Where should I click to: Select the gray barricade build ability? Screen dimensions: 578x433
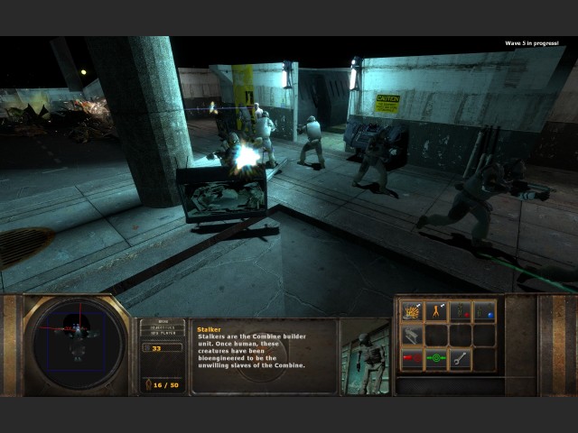(x=412, y=335)
